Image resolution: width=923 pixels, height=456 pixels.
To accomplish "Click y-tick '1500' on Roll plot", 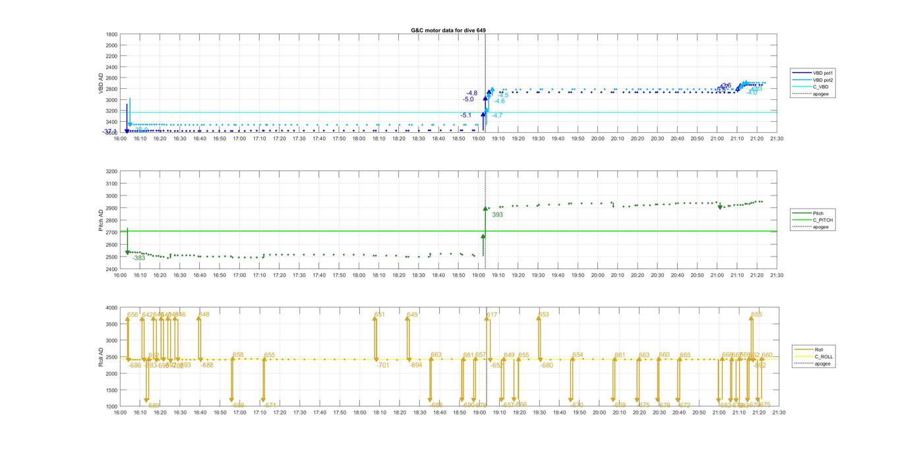I will (x=111, y=390).
